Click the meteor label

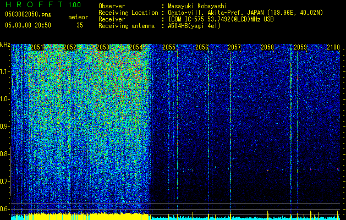pyautogui.click(x=78, y=17)
